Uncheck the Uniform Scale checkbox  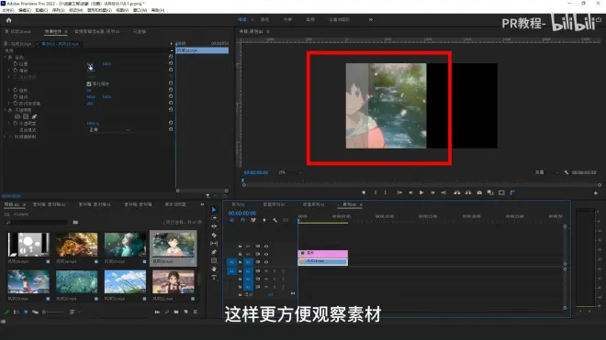[89, 83]
